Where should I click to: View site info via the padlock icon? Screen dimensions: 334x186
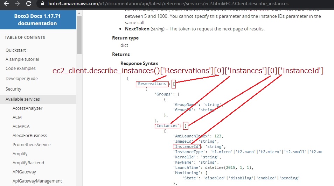pos(43,3)
